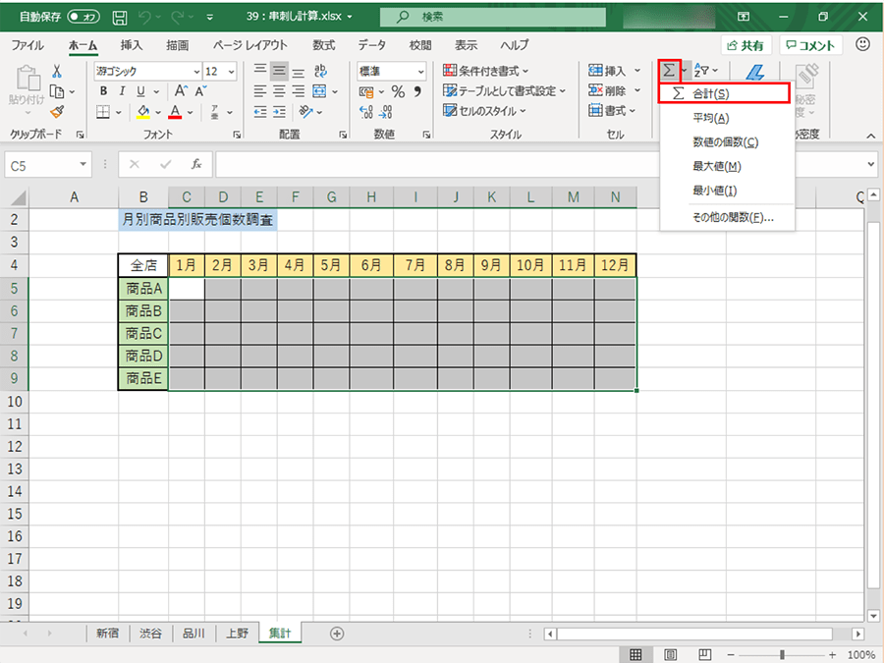Apply percent style number format
Screen dimensions: 884x663
click(x=398, y=91)
